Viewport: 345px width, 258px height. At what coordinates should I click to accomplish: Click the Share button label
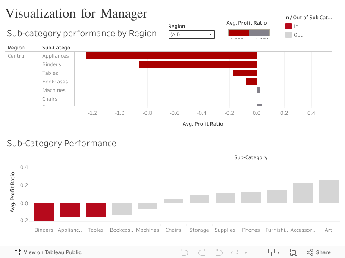(x=323, y=252)
